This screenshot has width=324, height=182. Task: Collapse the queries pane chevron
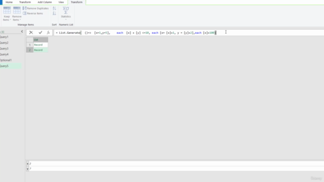tap(22, 31)
